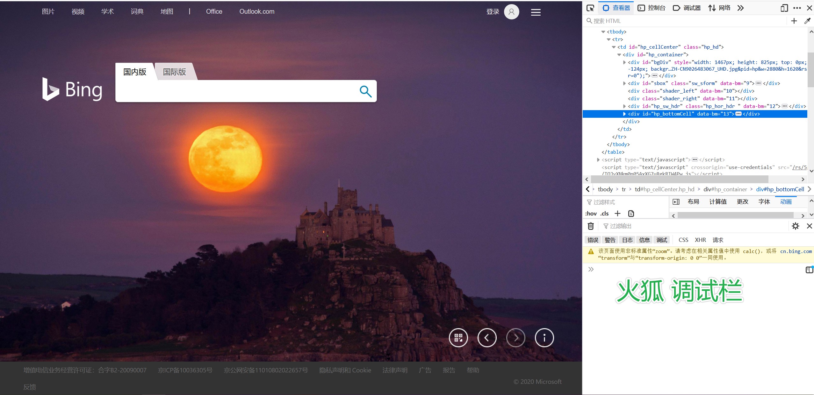Close the split console with X
The height and width of the screenshot is (395, 814).
(x=809, y=226)
